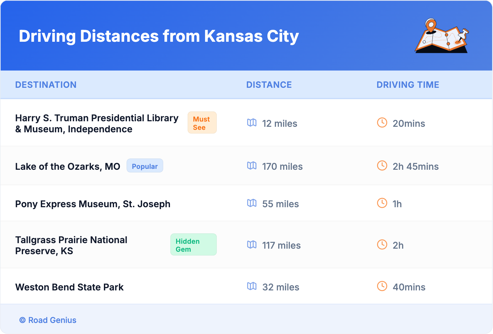Click the map icon beside 12 miles
This screenshot has height=334, width=493.
252,123
